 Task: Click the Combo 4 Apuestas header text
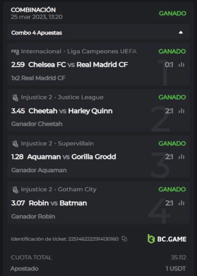pos(37,33)
